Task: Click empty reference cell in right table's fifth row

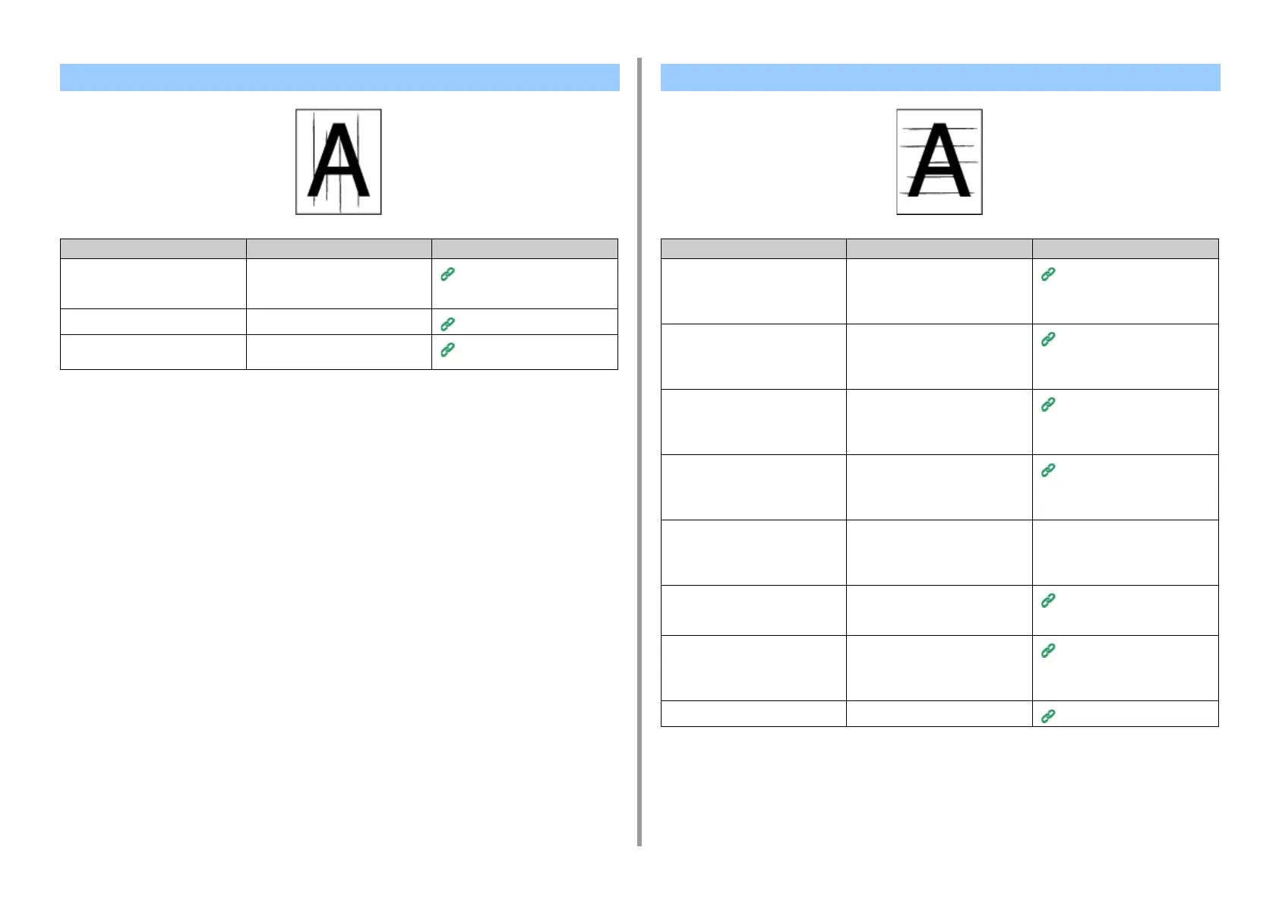Action: pos(1126,552)
